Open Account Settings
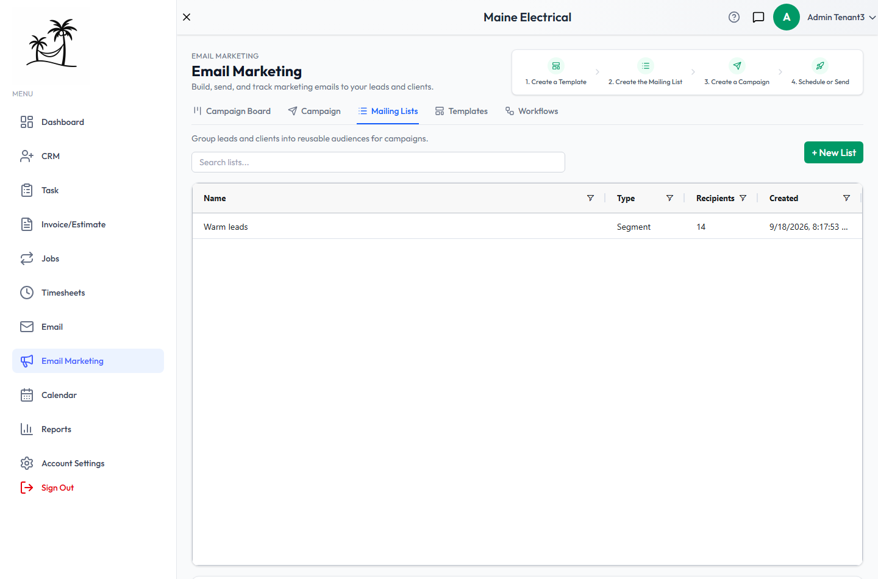Image resolution: width=878 pixels, height=579 pixels. (x=88, y=463)
